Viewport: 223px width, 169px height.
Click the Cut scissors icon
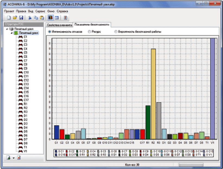coord(30,18)
